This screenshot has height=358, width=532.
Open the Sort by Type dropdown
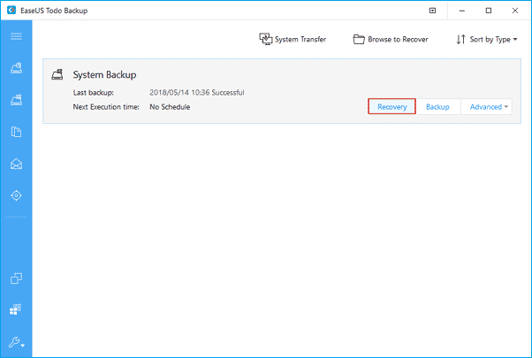(487, 40)
